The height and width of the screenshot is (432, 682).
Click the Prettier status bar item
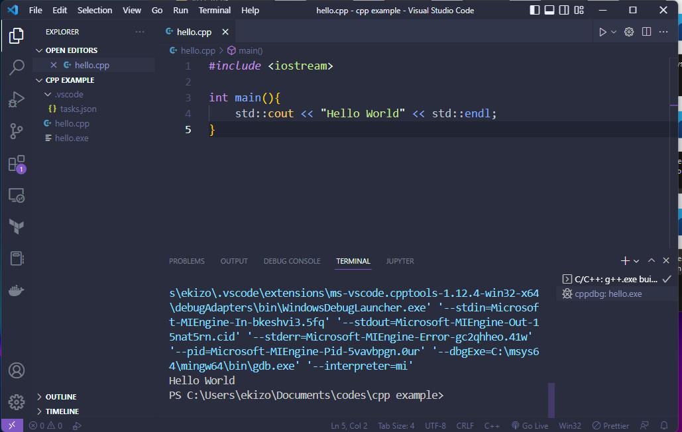click(610, 425)
